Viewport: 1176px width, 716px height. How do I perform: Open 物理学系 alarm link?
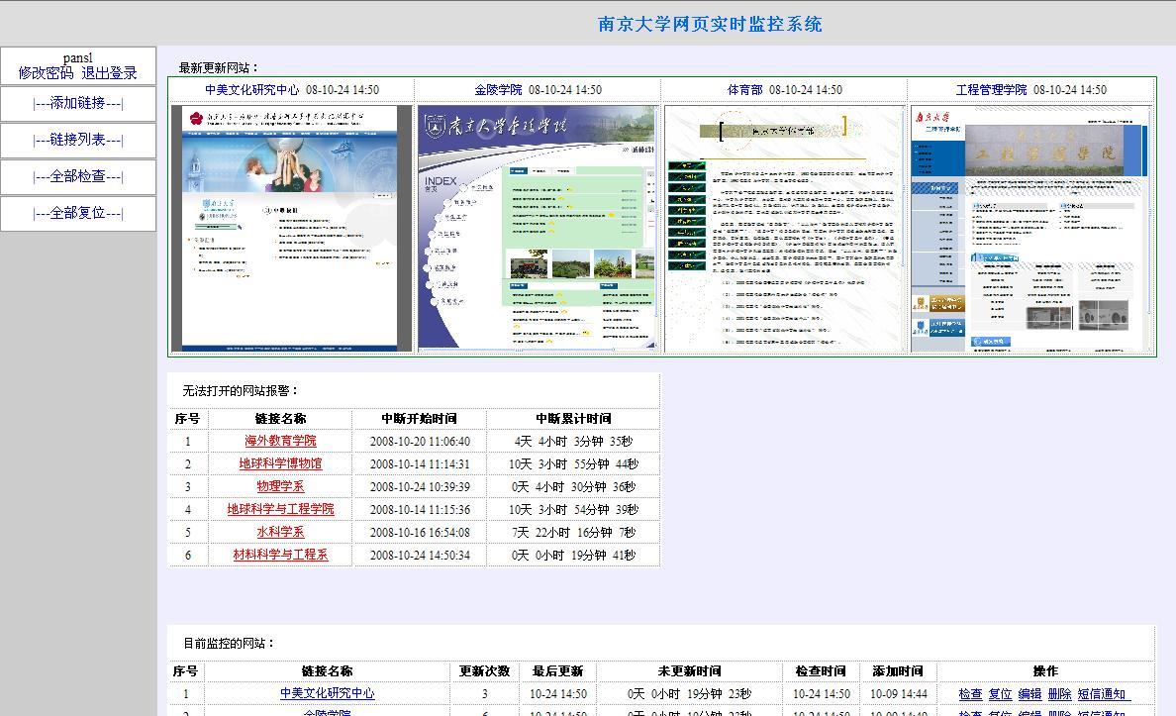280,486
